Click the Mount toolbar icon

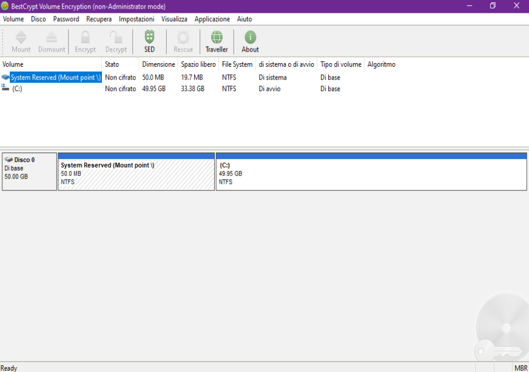(21, 37)
